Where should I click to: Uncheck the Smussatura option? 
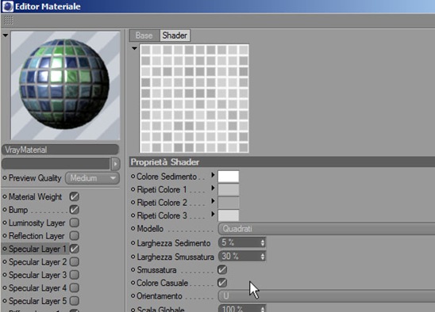click(222, 269)
